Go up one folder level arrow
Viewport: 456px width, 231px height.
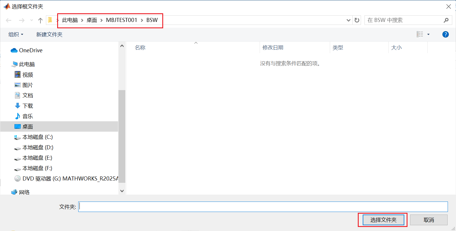[x=40, y=20]
